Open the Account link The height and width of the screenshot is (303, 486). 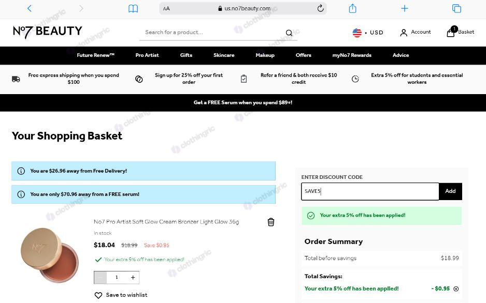point(416,32)
